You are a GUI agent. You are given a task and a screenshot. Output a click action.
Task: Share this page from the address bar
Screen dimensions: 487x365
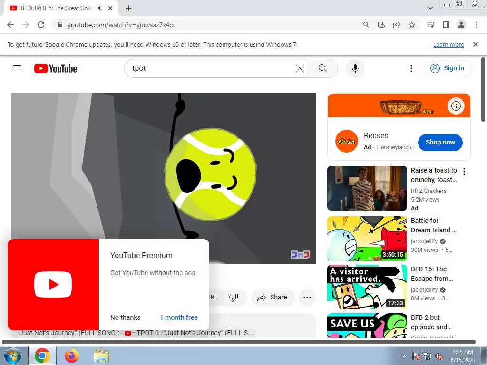click(397, 25)
